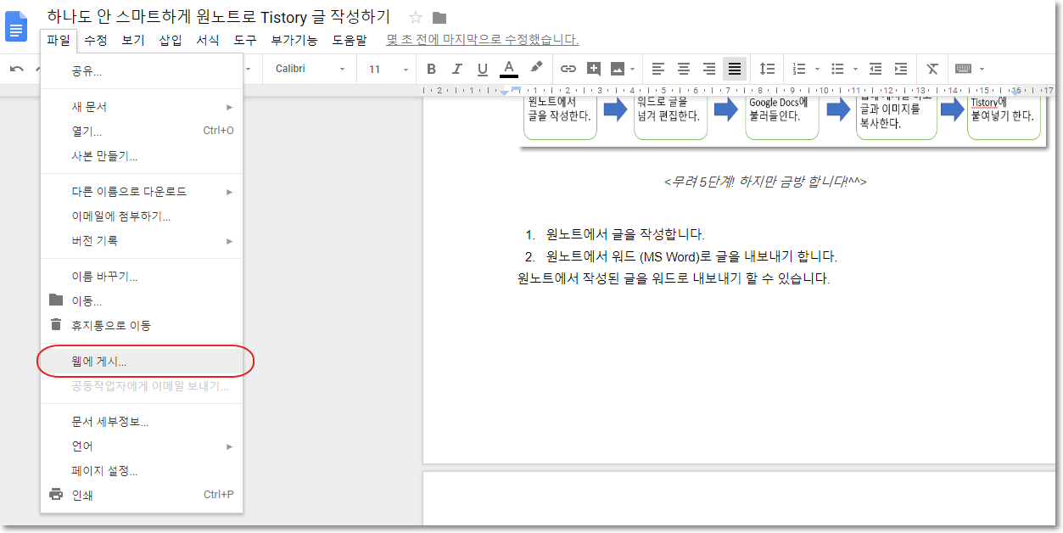Choose 공유... from the file menu

(x=142, y=71)
